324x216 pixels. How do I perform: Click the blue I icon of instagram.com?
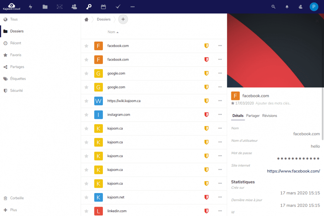(98, 115)
